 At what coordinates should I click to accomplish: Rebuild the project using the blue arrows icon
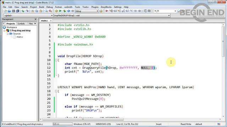68,11
